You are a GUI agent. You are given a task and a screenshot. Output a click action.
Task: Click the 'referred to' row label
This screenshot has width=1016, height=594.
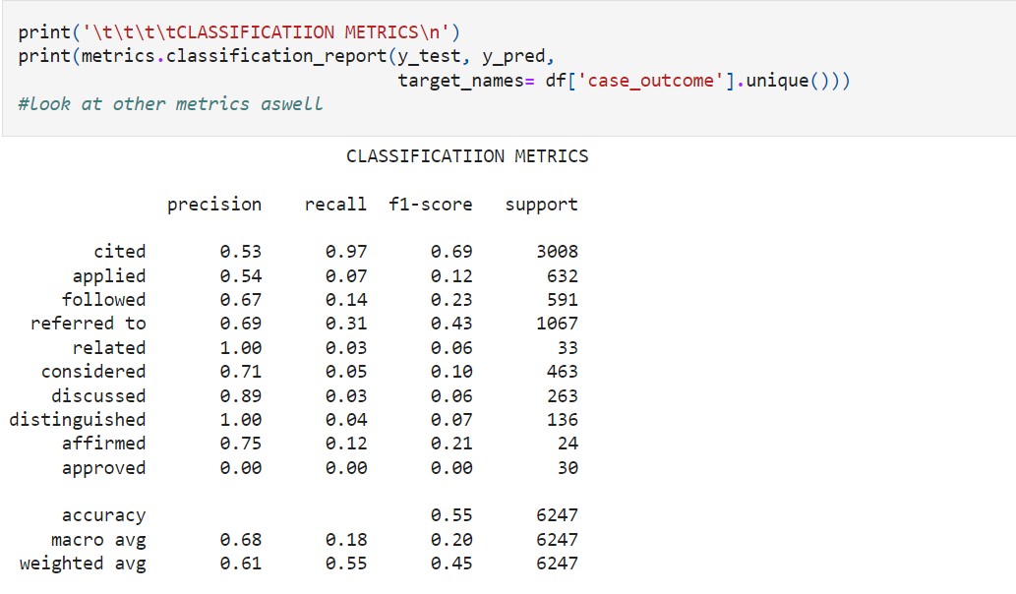pyautogui.click(x=88, y=324)
